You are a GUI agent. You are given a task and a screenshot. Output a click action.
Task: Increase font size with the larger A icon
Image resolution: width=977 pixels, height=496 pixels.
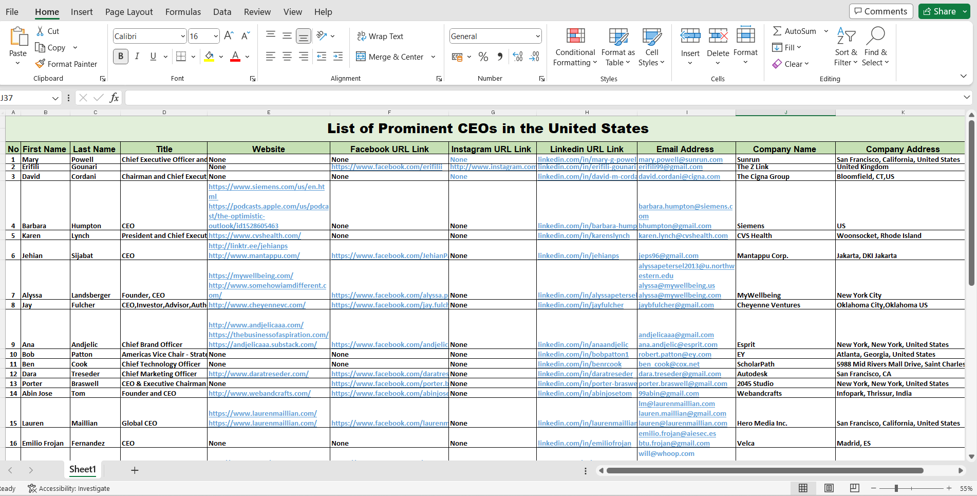coord(229,35)
